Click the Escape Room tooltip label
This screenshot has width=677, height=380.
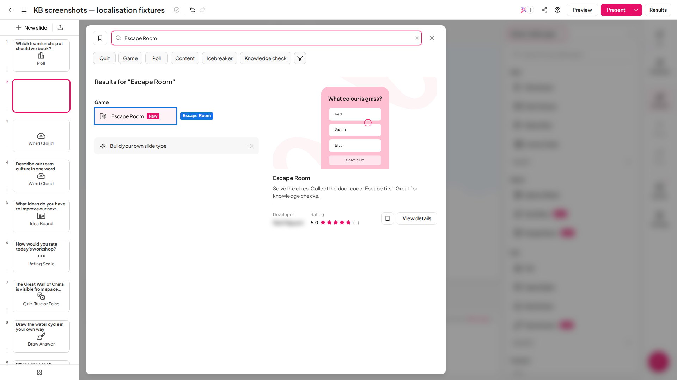(x=196, y=116)
